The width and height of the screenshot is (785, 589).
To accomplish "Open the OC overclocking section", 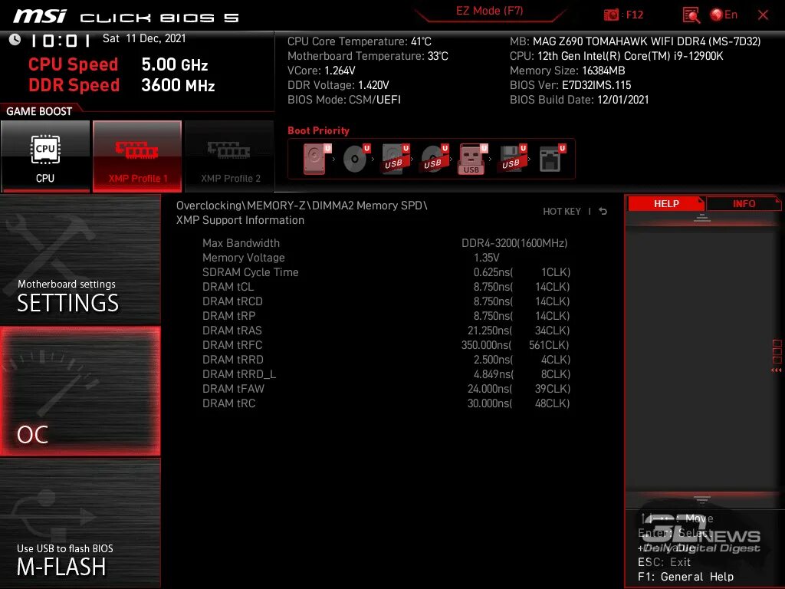I will pos(80,391).
